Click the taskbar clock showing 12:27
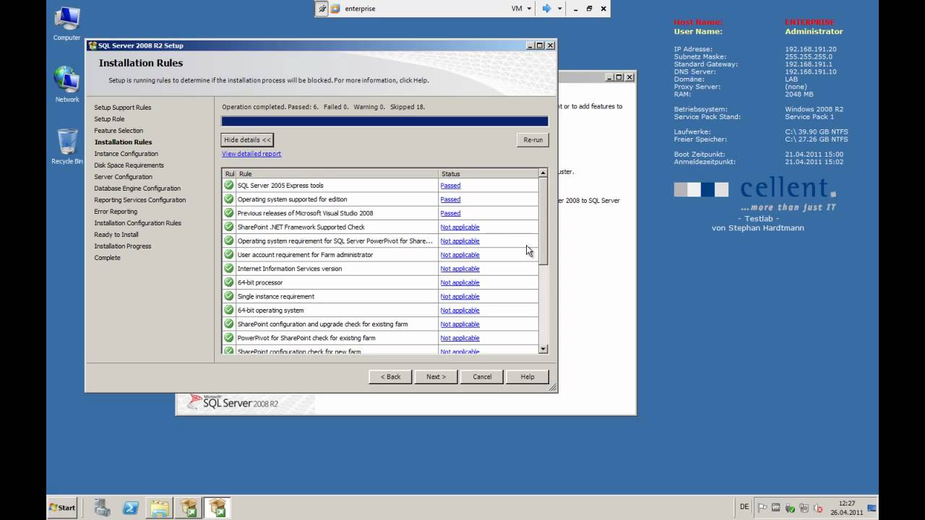This screenshot has width=925, height=520. [846, 508]
